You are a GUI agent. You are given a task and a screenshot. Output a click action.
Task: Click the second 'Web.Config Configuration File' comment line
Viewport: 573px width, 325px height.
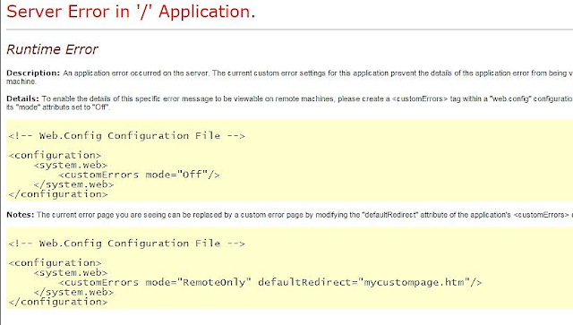126,244
